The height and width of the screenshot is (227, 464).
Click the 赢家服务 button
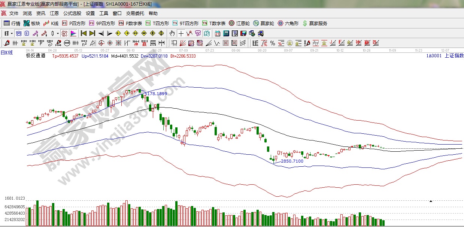[315, 23]
